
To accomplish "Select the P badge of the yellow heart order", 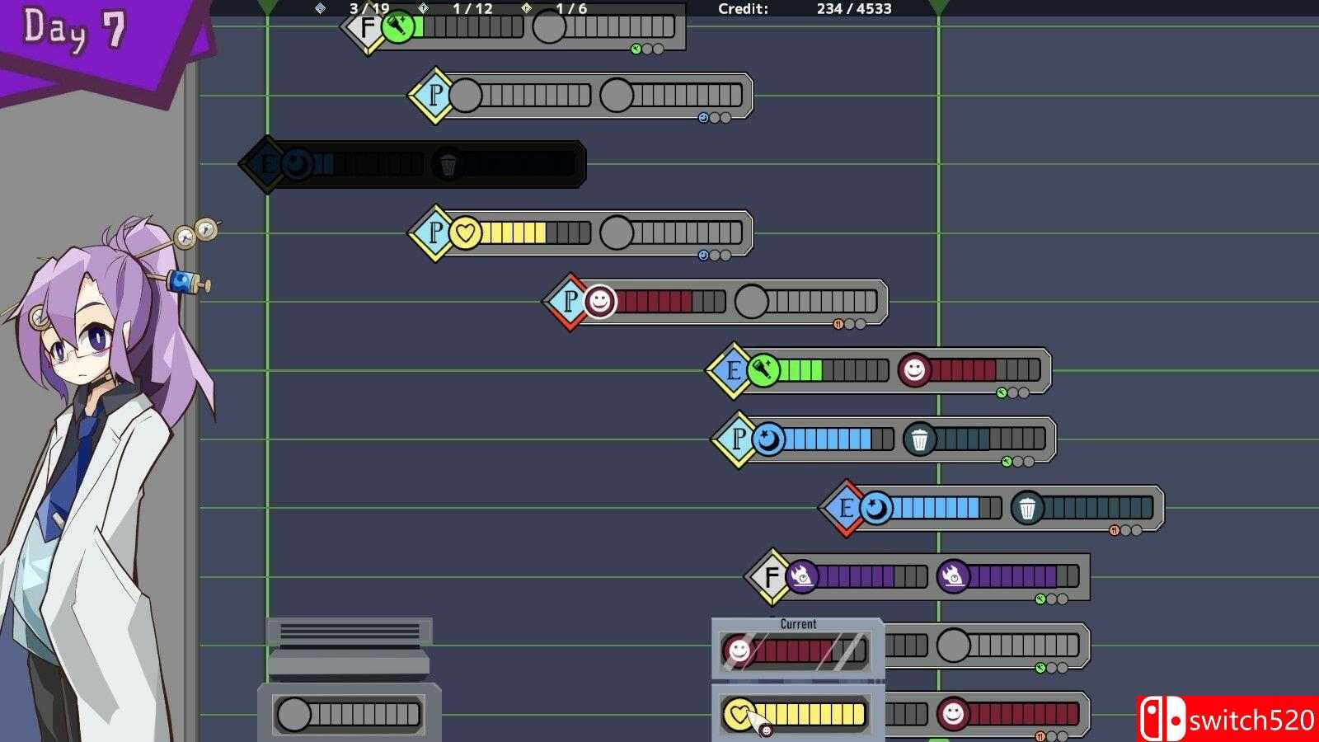I will 435,233.
